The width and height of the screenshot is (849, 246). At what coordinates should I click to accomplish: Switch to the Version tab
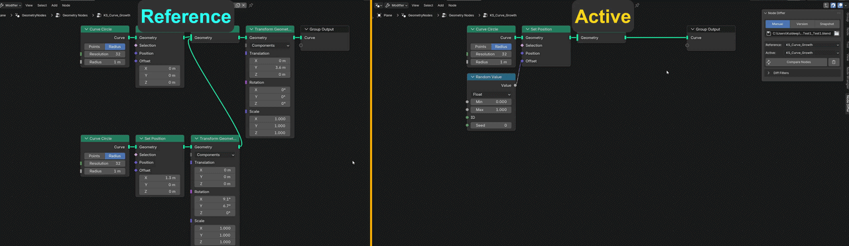click(802, 24)
